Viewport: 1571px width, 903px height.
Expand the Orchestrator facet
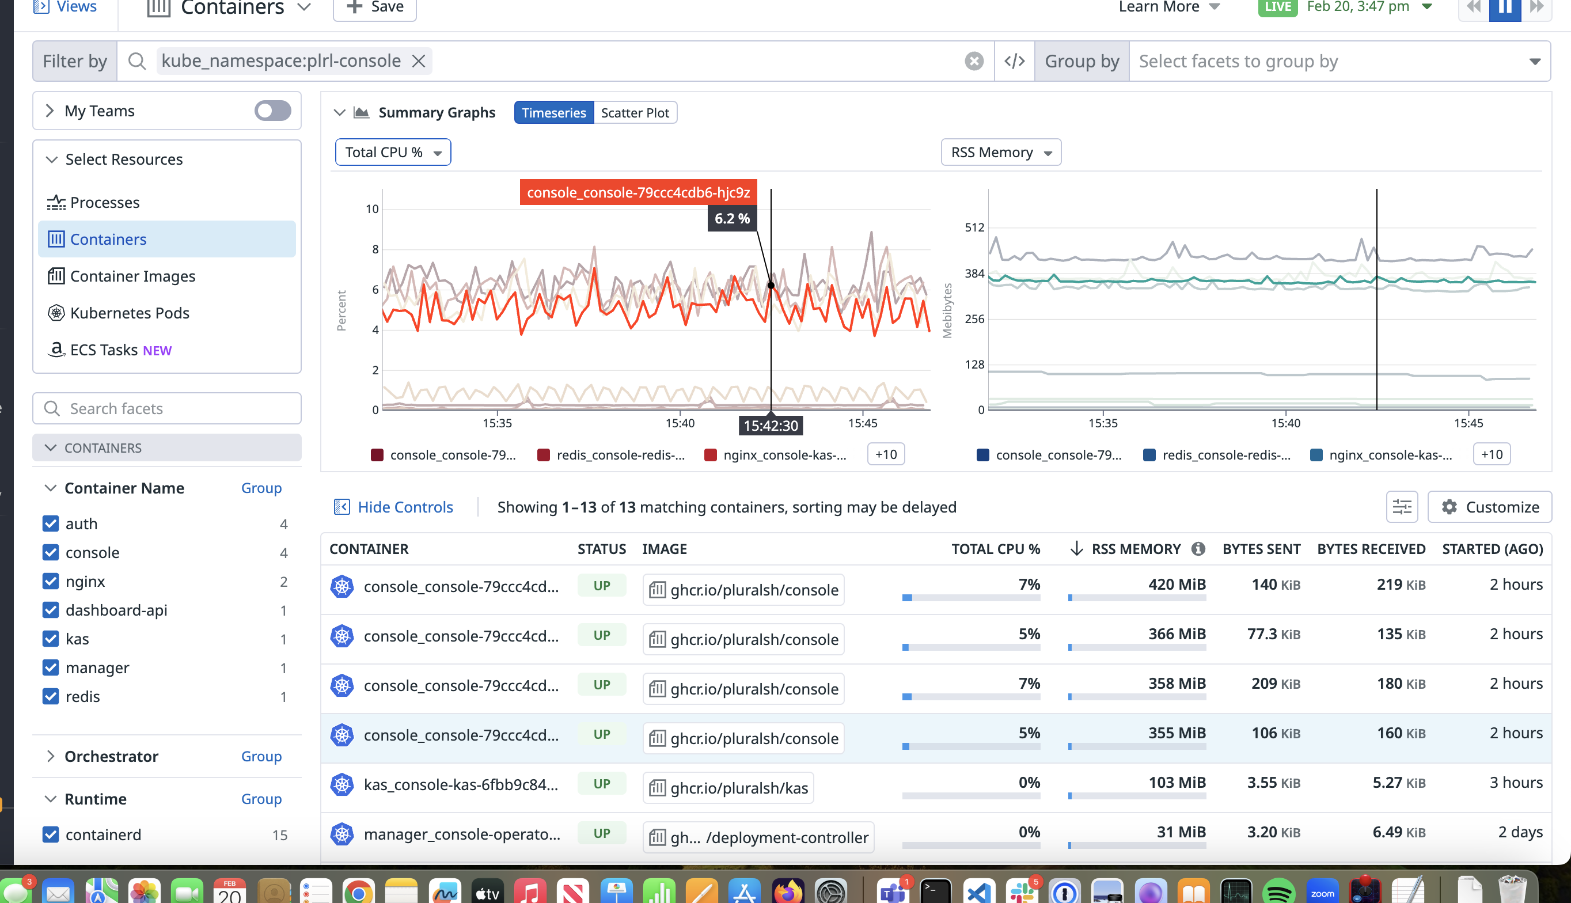point(51,756)
